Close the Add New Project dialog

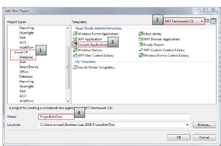pos(213,10)
